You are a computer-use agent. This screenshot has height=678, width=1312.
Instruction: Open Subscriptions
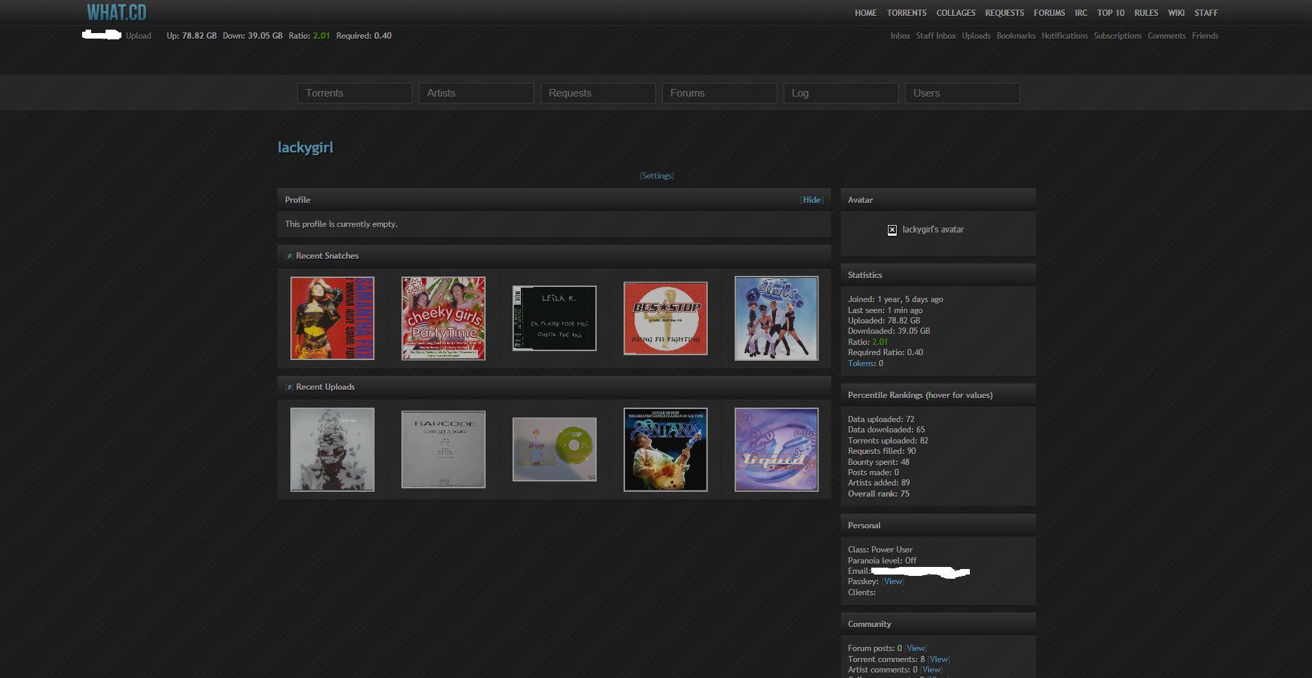pyautogui.click(x=1117, y=36)
